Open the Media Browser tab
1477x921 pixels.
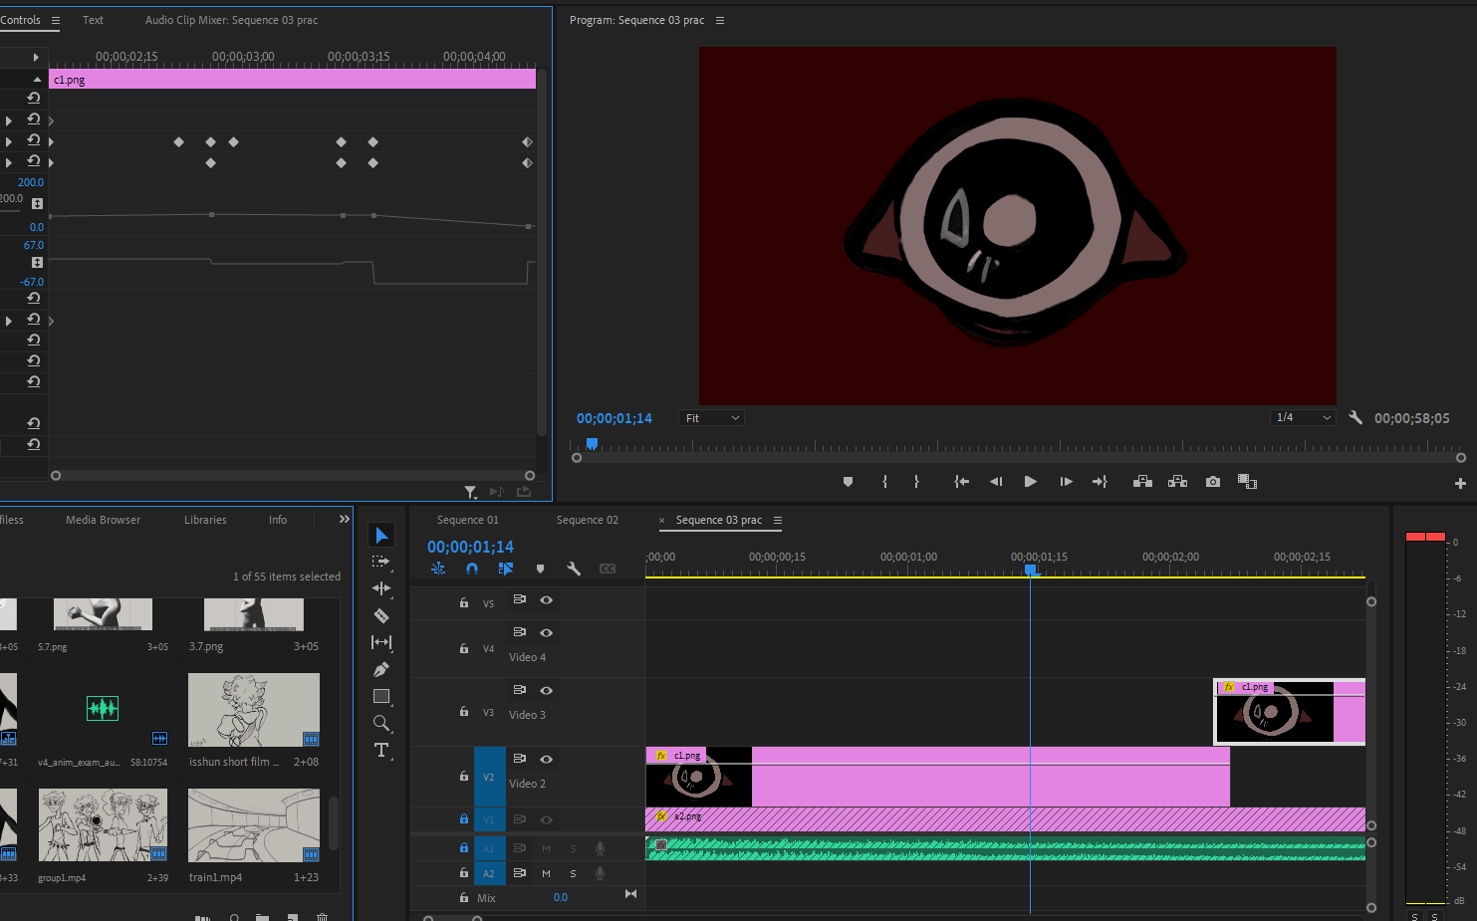(x=103, y=520)
